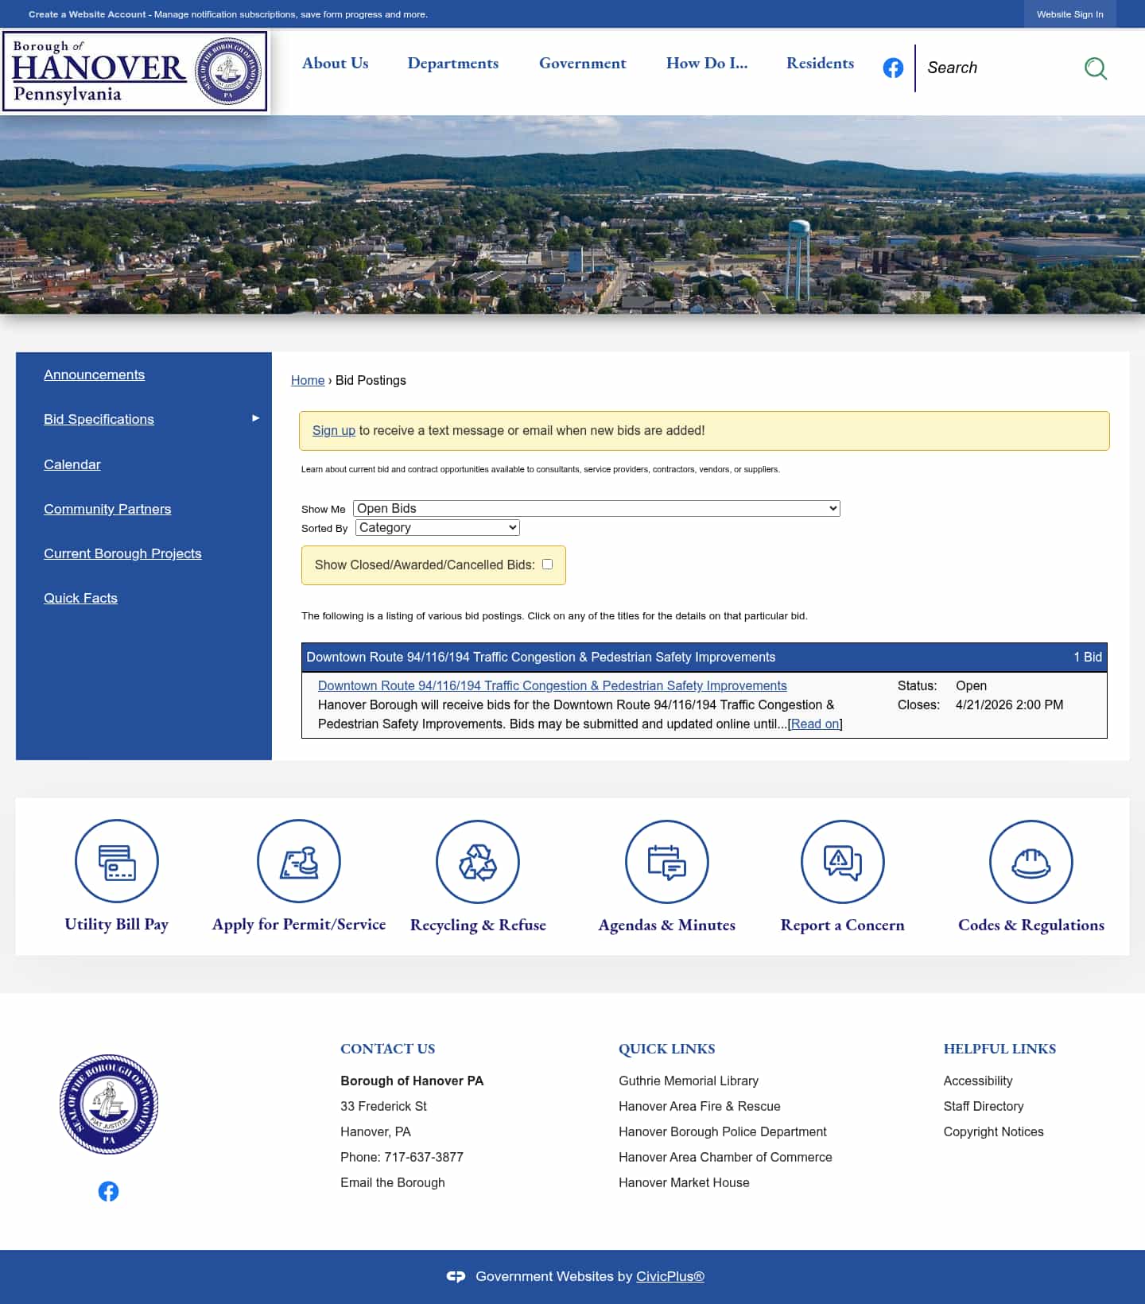Click the Read on link

point(815,724)
